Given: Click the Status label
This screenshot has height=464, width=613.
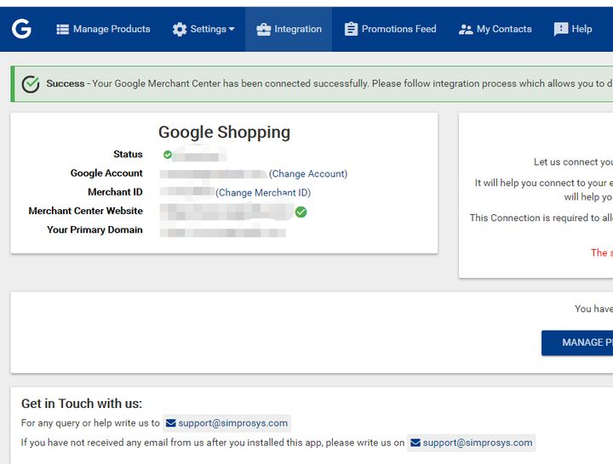Looking at the screenshot, I should (128, 154).
